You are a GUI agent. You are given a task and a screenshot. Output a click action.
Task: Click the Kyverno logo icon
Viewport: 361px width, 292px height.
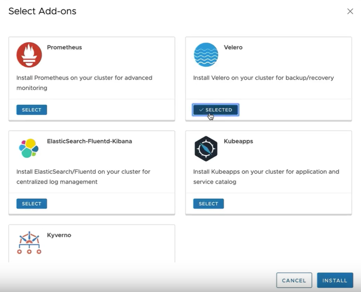[x=29, y=243]
